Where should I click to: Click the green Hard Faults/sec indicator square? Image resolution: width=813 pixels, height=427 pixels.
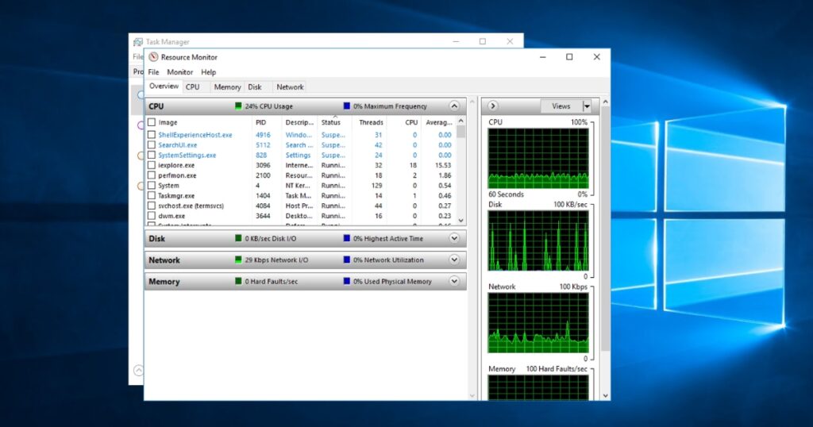(x=238, y=282)
